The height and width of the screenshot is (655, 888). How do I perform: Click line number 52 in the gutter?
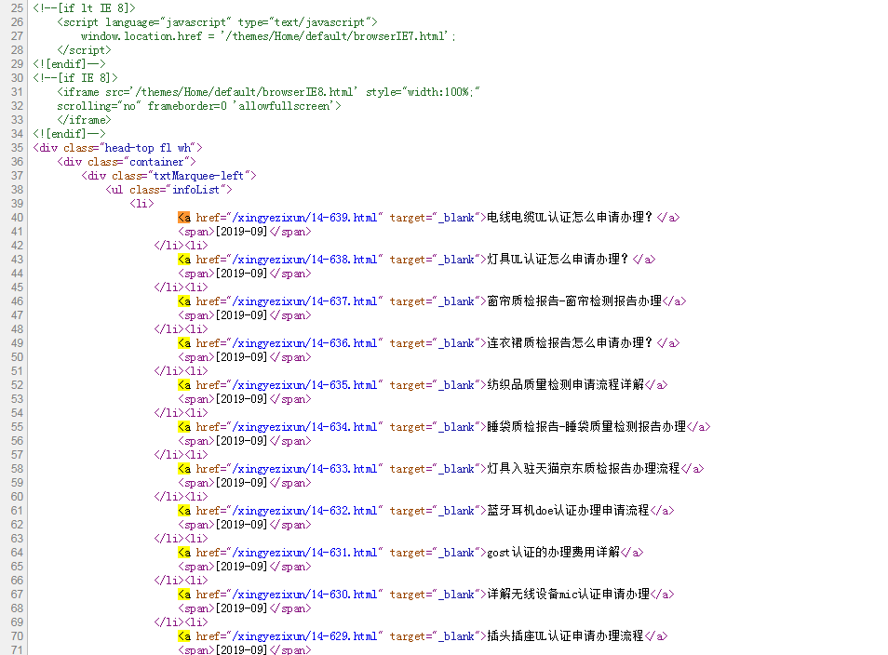point(17,385)
